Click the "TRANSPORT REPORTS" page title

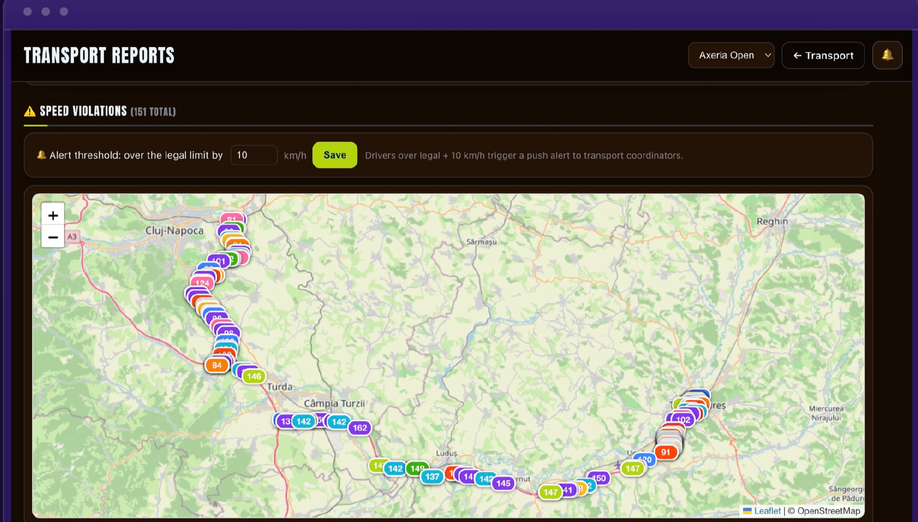click(99, 55)
